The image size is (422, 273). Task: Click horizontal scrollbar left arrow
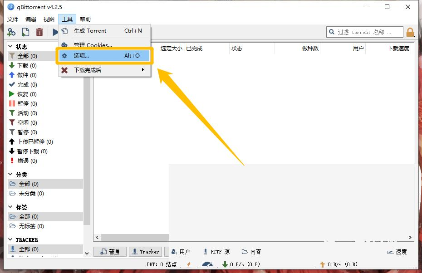[x=97, y=238]
